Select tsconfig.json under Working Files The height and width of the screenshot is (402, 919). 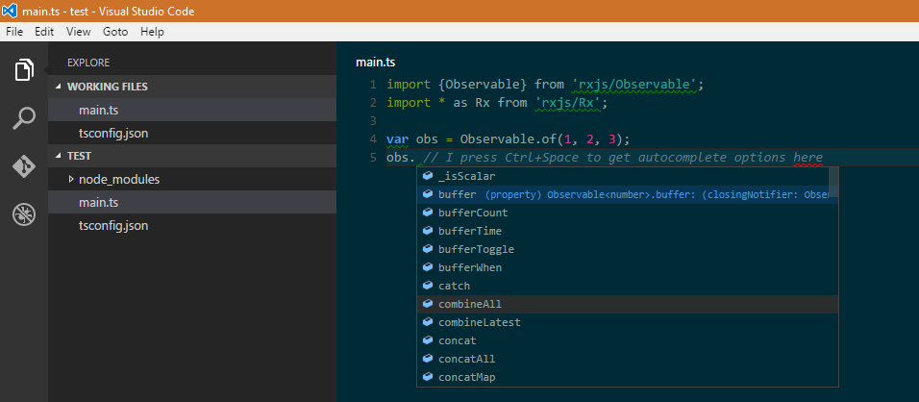click(x=192, y=133)
